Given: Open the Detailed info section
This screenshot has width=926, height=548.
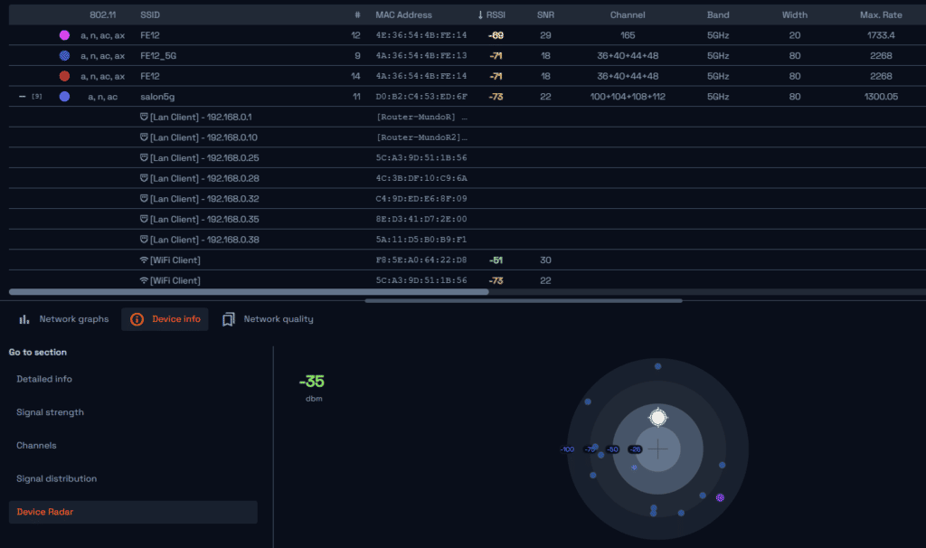Looking at the screenshot, I should click(x=44, y=378).
